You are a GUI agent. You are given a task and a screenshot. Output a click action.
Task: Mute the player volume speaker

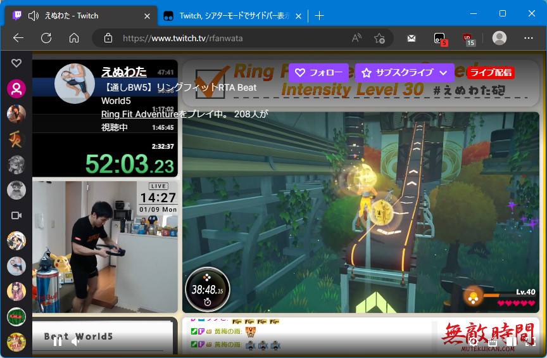tap(76, 342)
